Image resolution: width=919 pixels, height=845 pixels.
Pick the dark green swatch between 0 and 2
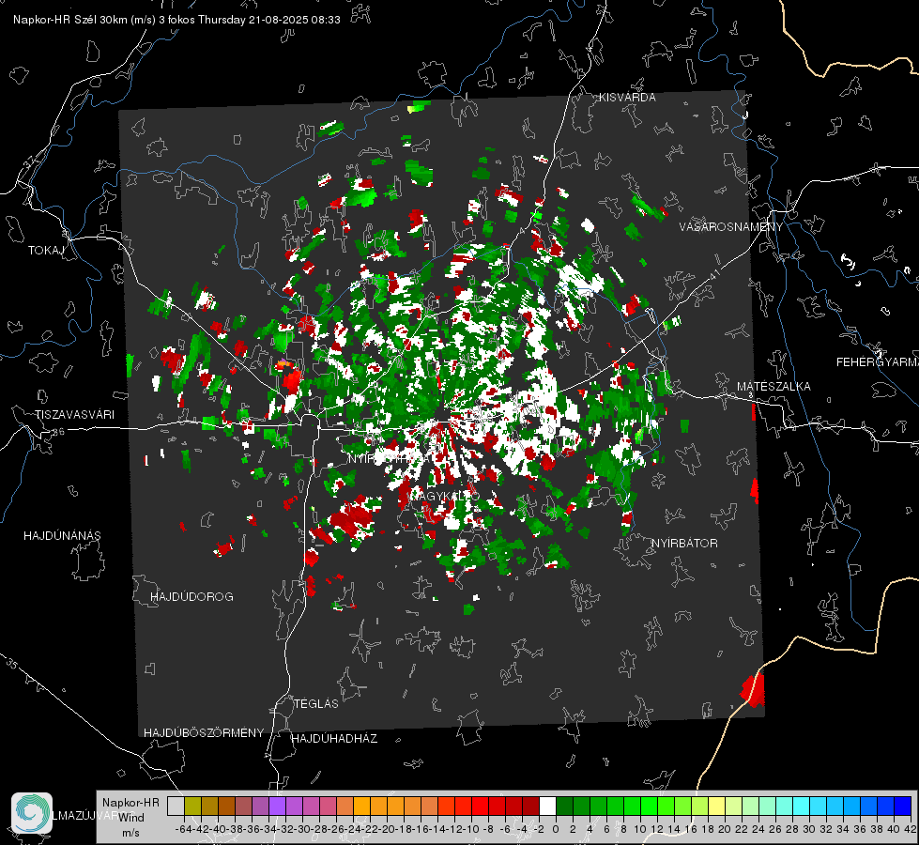pos(564,806)
